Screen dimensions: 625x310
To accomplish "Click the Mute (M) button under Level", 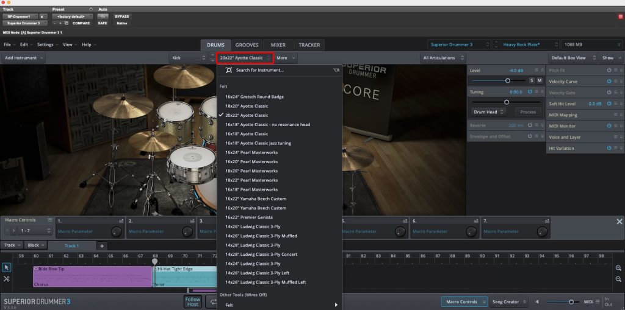I will point(540,80).
